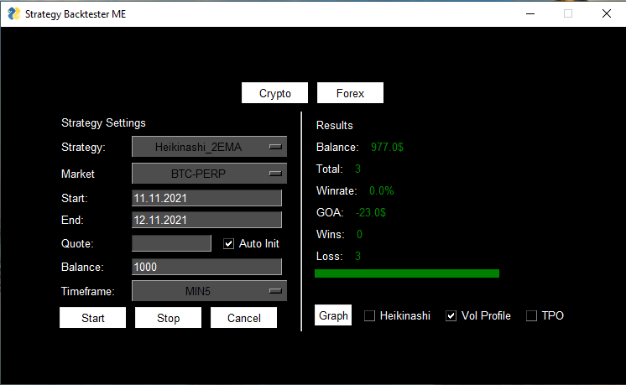626x385 pixels.
Task: Disable the Vol Profile checkbox
Action: point(451,316)
